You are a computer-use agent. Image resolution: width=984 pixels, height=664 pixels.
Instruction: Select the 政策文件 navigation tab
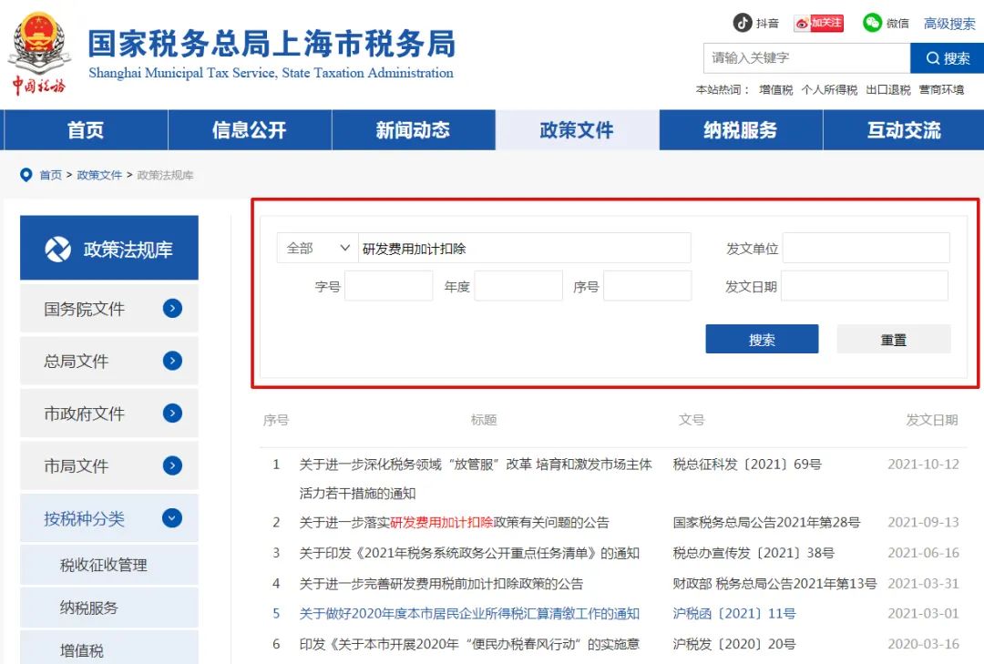tap(577, 130)
